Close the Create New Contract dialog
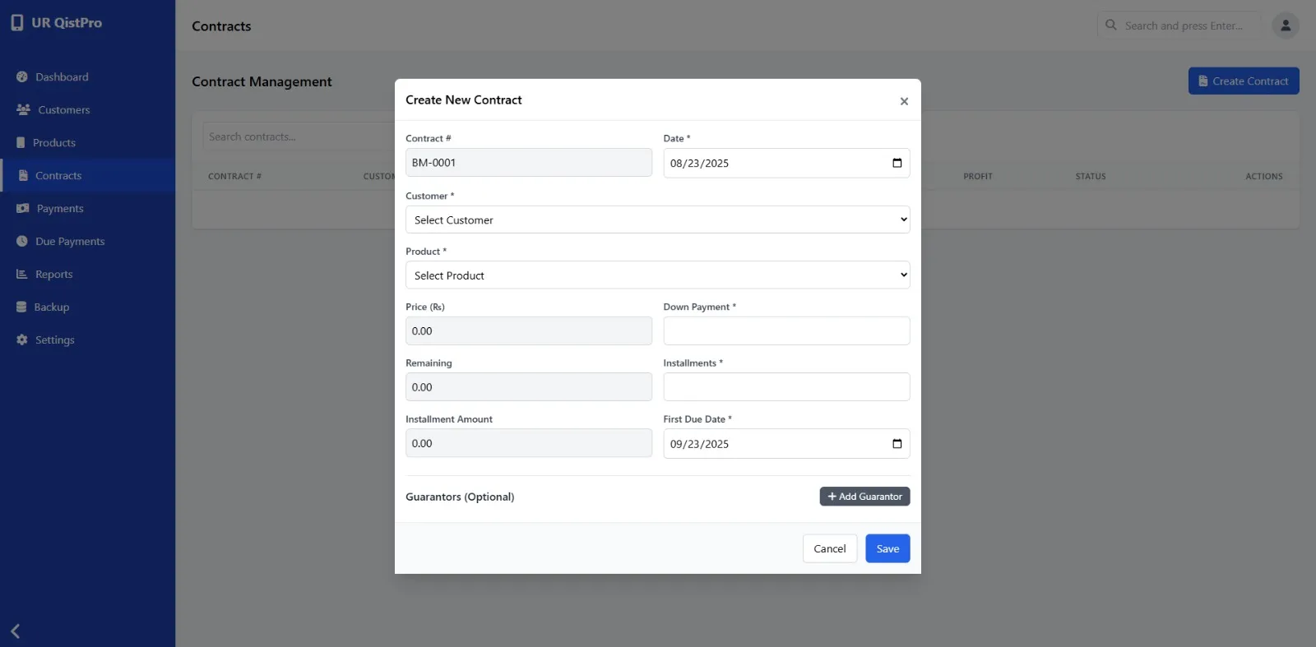This screenshot has height=647, width=1316. (x=904, y=101)
